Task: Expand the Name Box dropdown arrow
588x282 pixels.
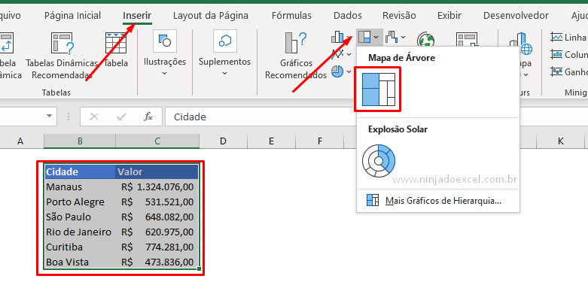Action: (49, 116)
